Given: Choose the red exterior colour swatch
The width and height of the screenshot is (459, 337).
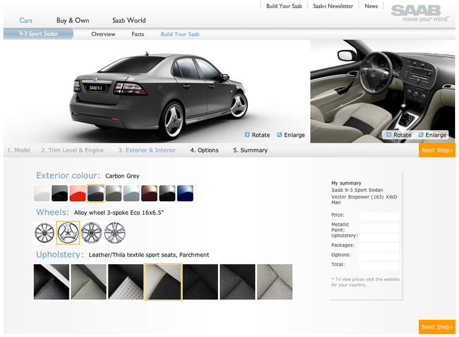Looking at the screenshot, I should click(77, 193).
